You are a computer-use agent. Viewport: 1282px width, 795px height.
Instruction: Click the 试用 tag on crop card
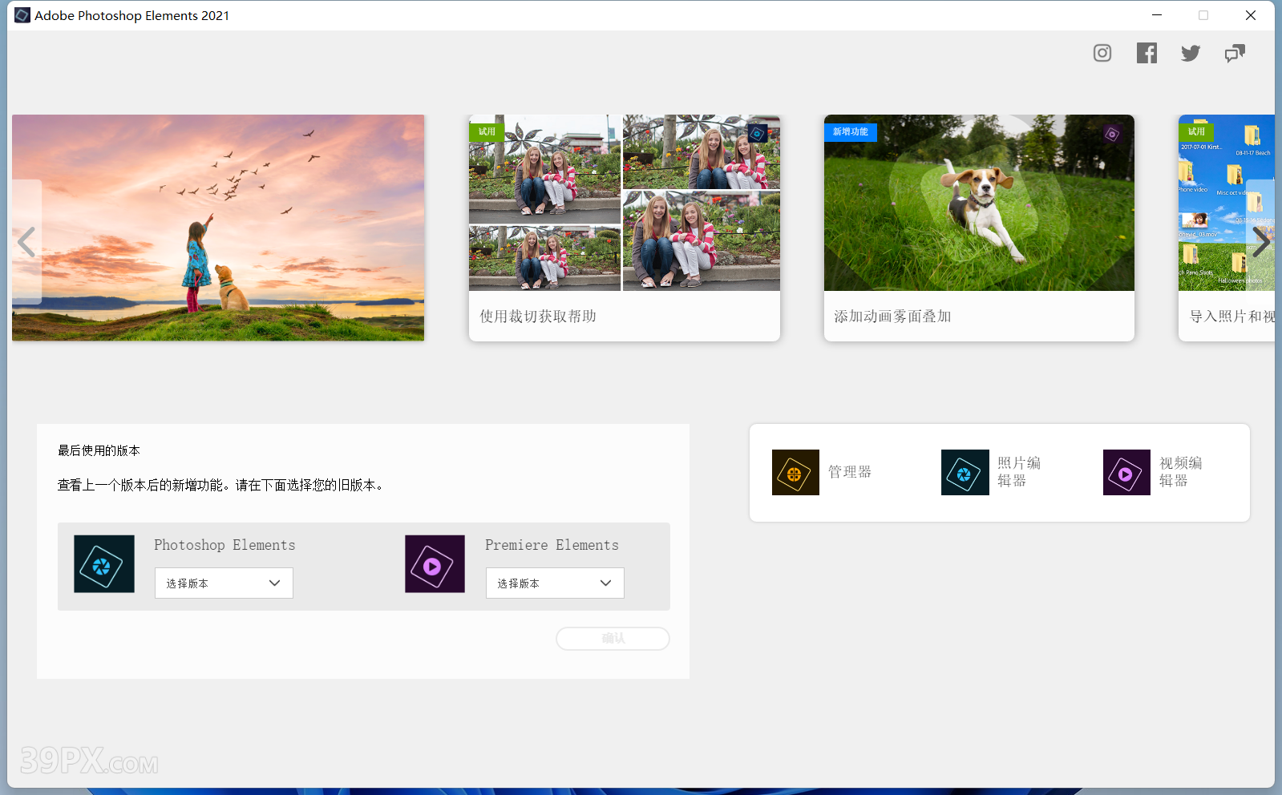tap(487, 131)
